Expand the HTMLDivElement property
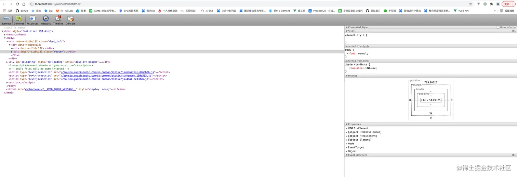This screenshot has height=177, width=517. point(347,128)
